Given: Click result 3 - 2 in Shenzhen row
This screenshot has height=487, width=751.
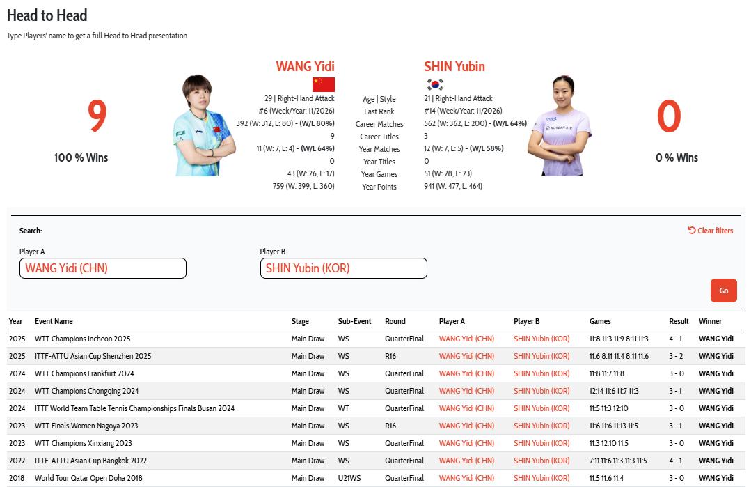Looking at the screenshot, I should 676,356.
